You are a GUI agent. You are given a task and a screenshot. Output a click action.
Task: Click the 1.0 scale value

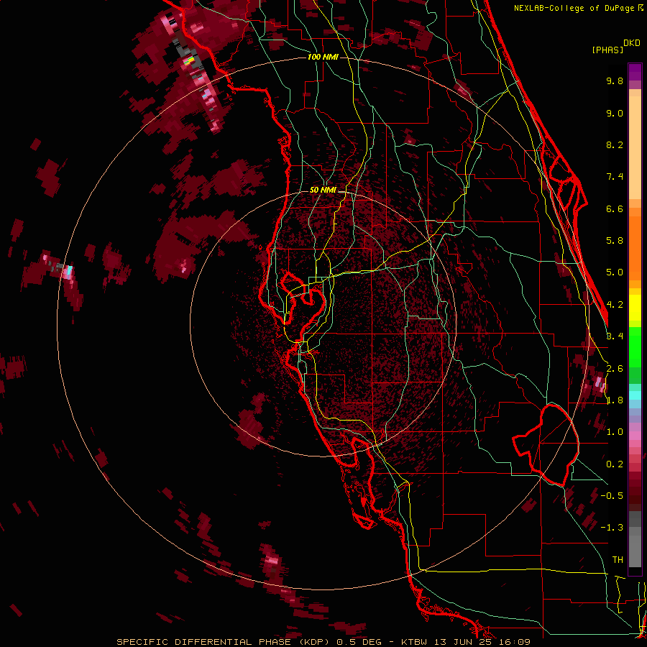pyautogui.click(x=615, y=432)
